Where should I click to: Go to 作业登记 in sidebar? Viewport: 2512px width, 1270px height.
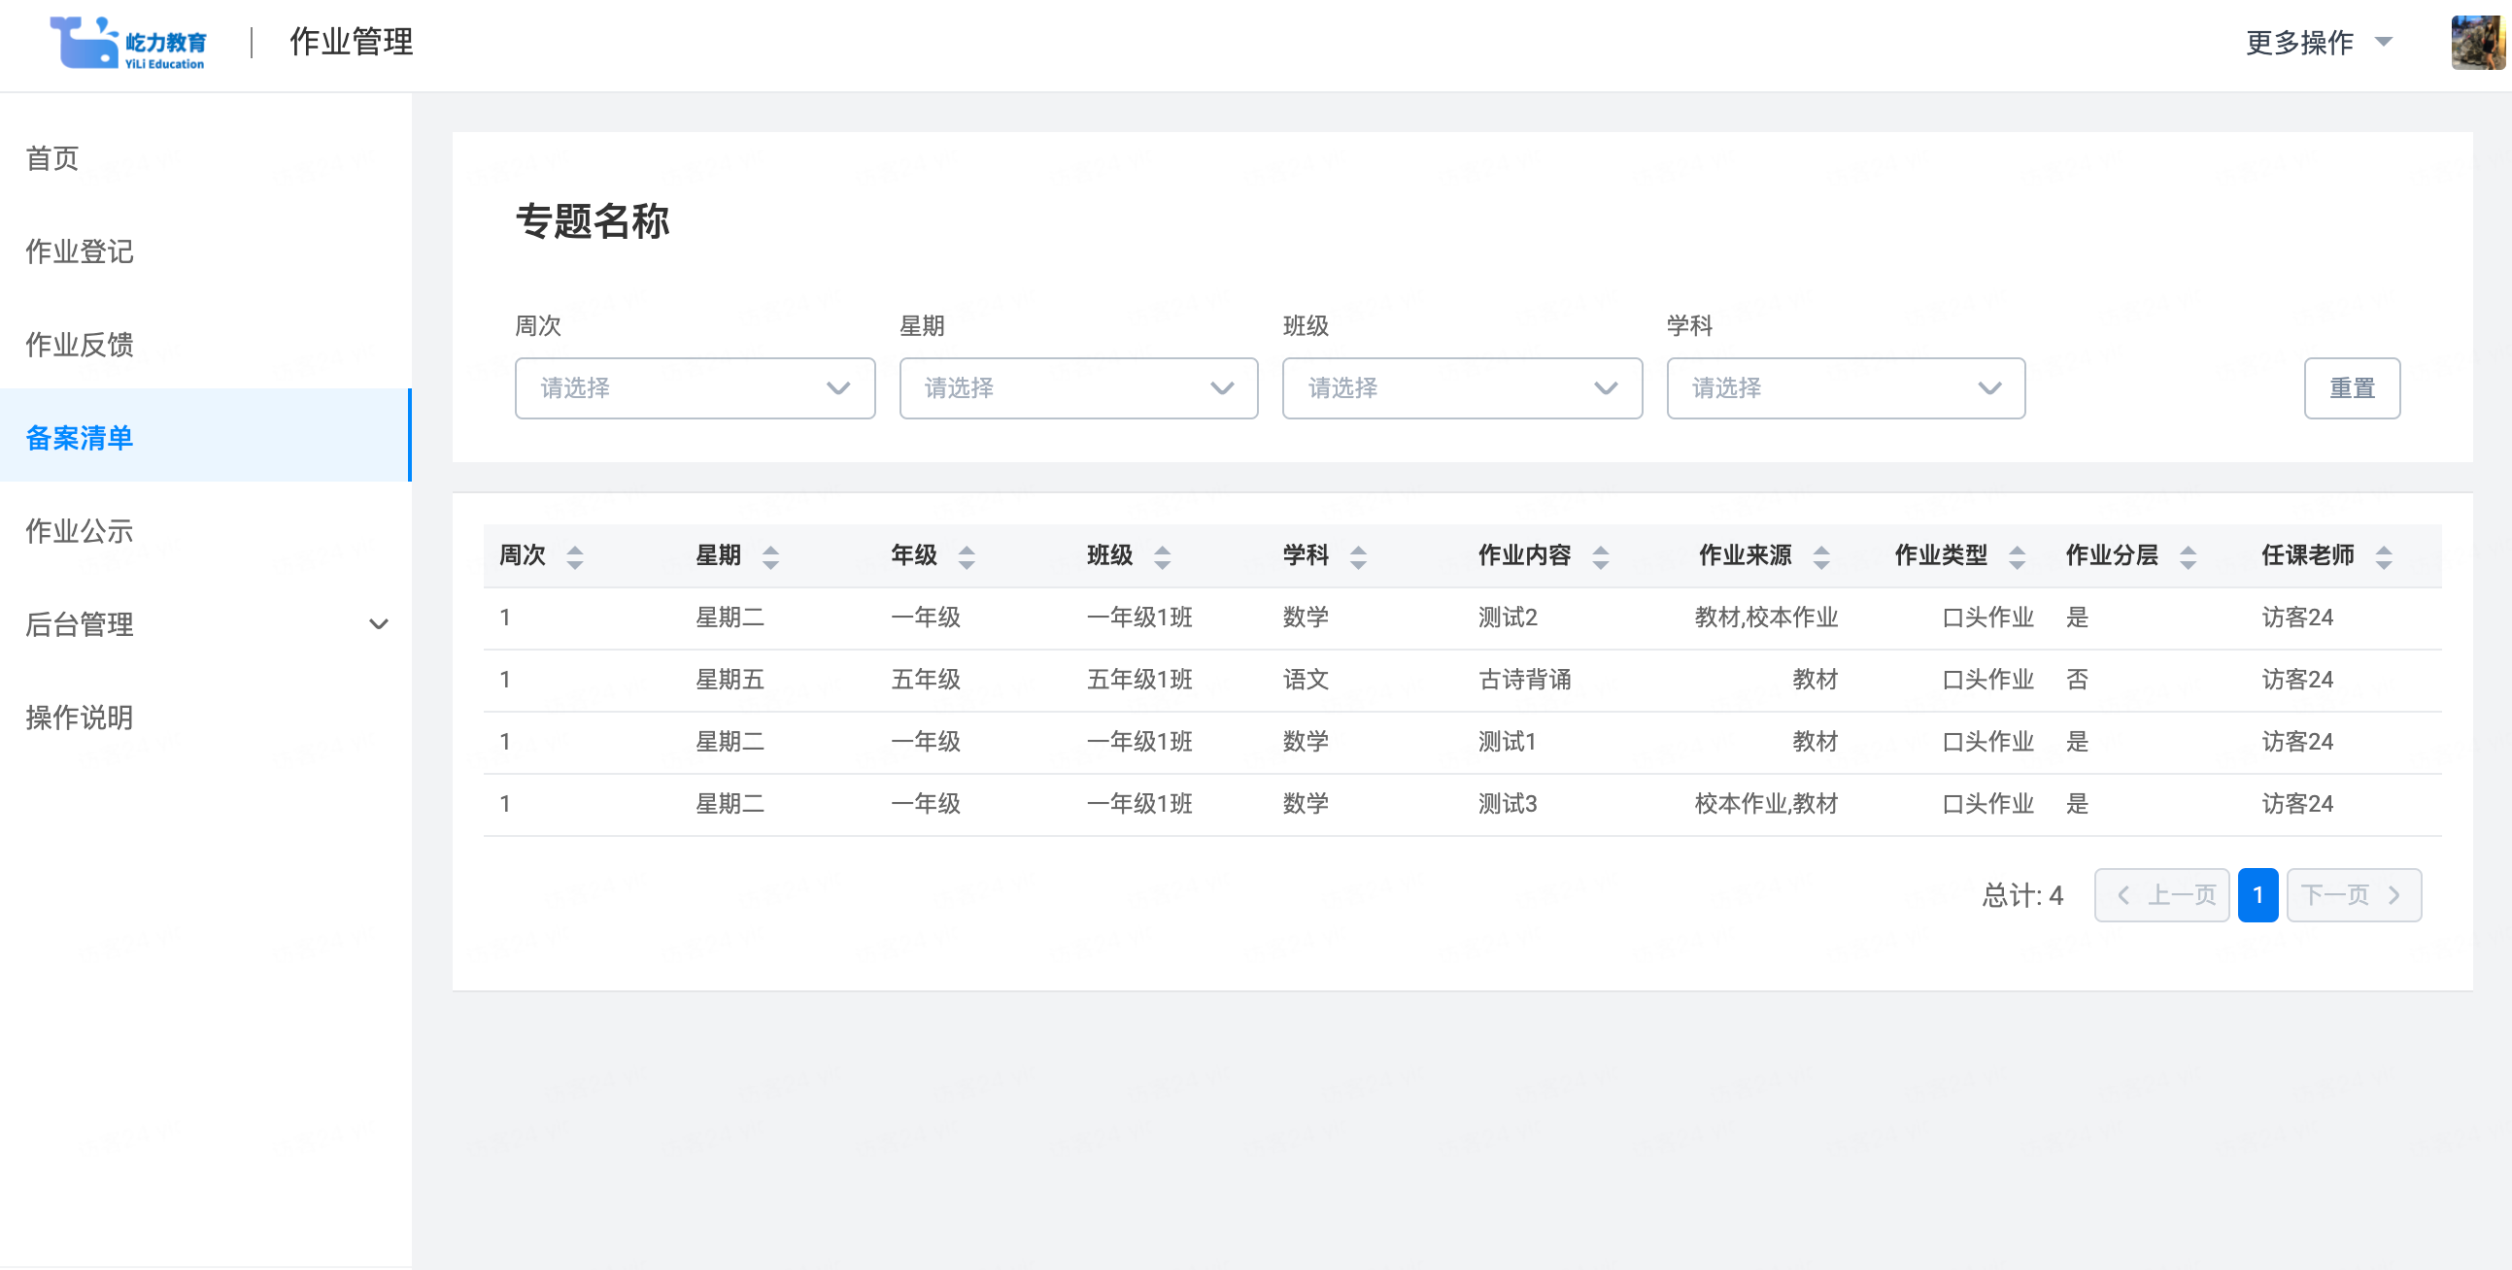(x=80, y=251)
